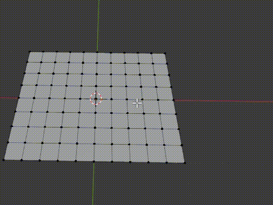273x205 pixels.
Task: Select the bottom-left corner vertex of the grid
Action: pyautogui.click(x=3, y=160)
